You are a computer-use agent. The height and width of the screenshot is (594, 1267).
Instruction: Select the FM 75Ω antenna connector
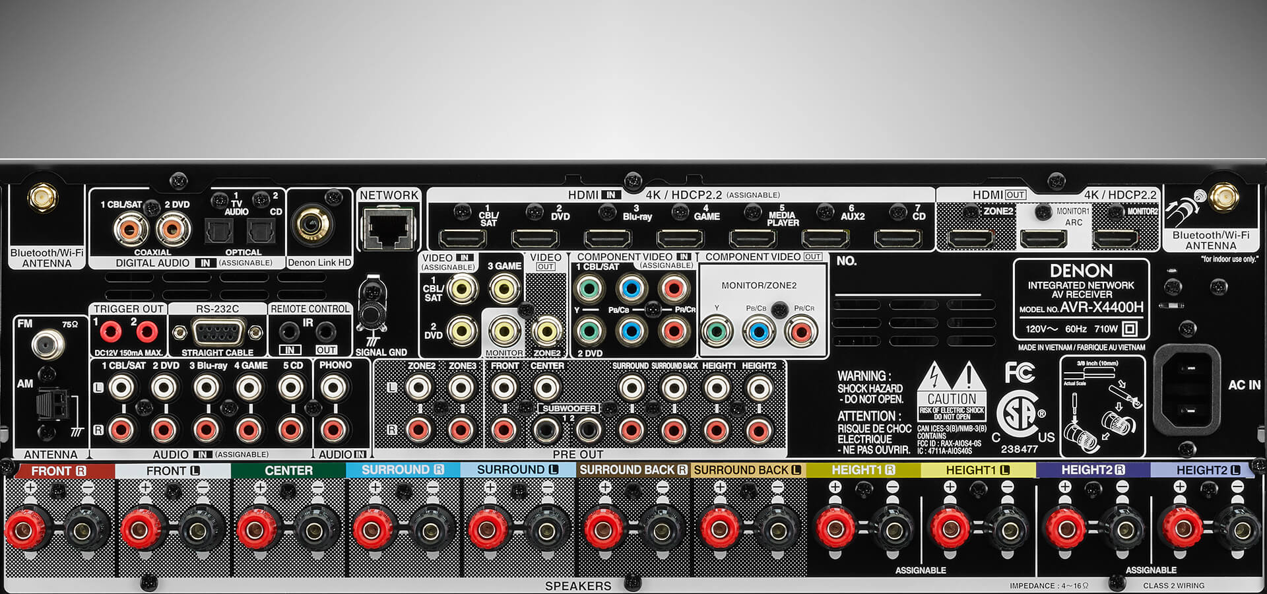click(48, 343)
